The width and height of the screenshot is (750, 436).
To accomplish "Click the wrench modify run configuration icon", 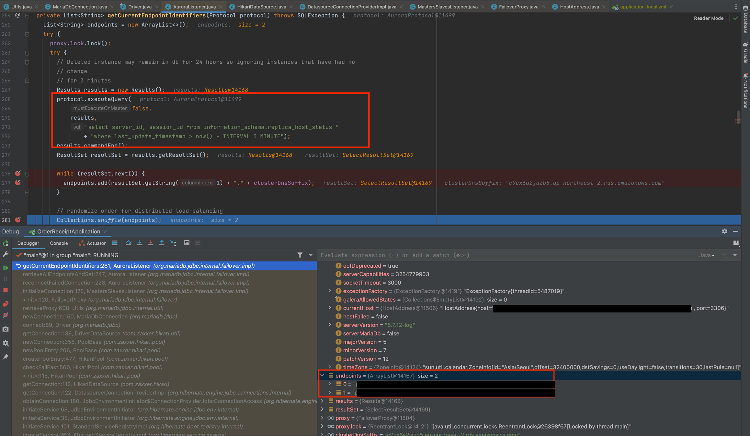I will pyautogui.click(x=6, y=255).
